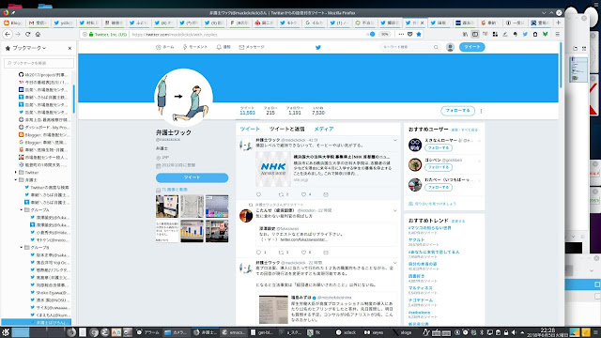Close the bookmarks sidebar

coord(69,48)
